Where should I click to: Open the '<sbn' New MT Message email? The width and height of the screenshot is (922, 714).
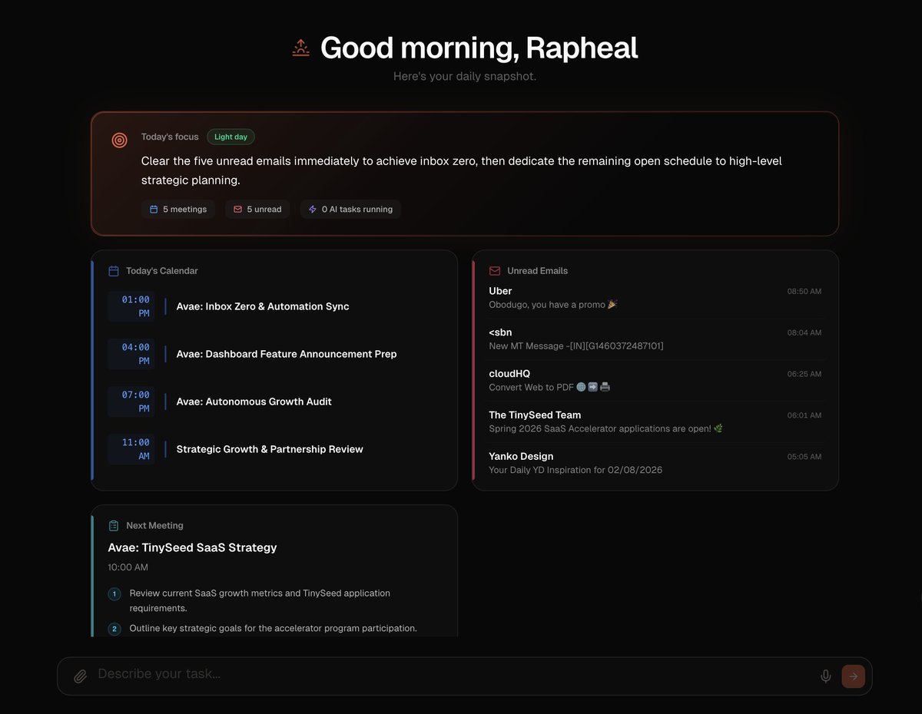655,339
